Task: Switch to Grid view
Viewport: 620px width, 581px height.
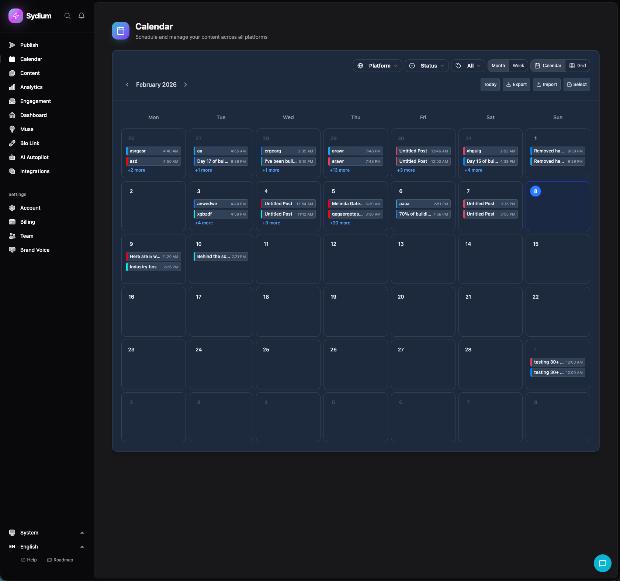Action: tap(577, 65)
